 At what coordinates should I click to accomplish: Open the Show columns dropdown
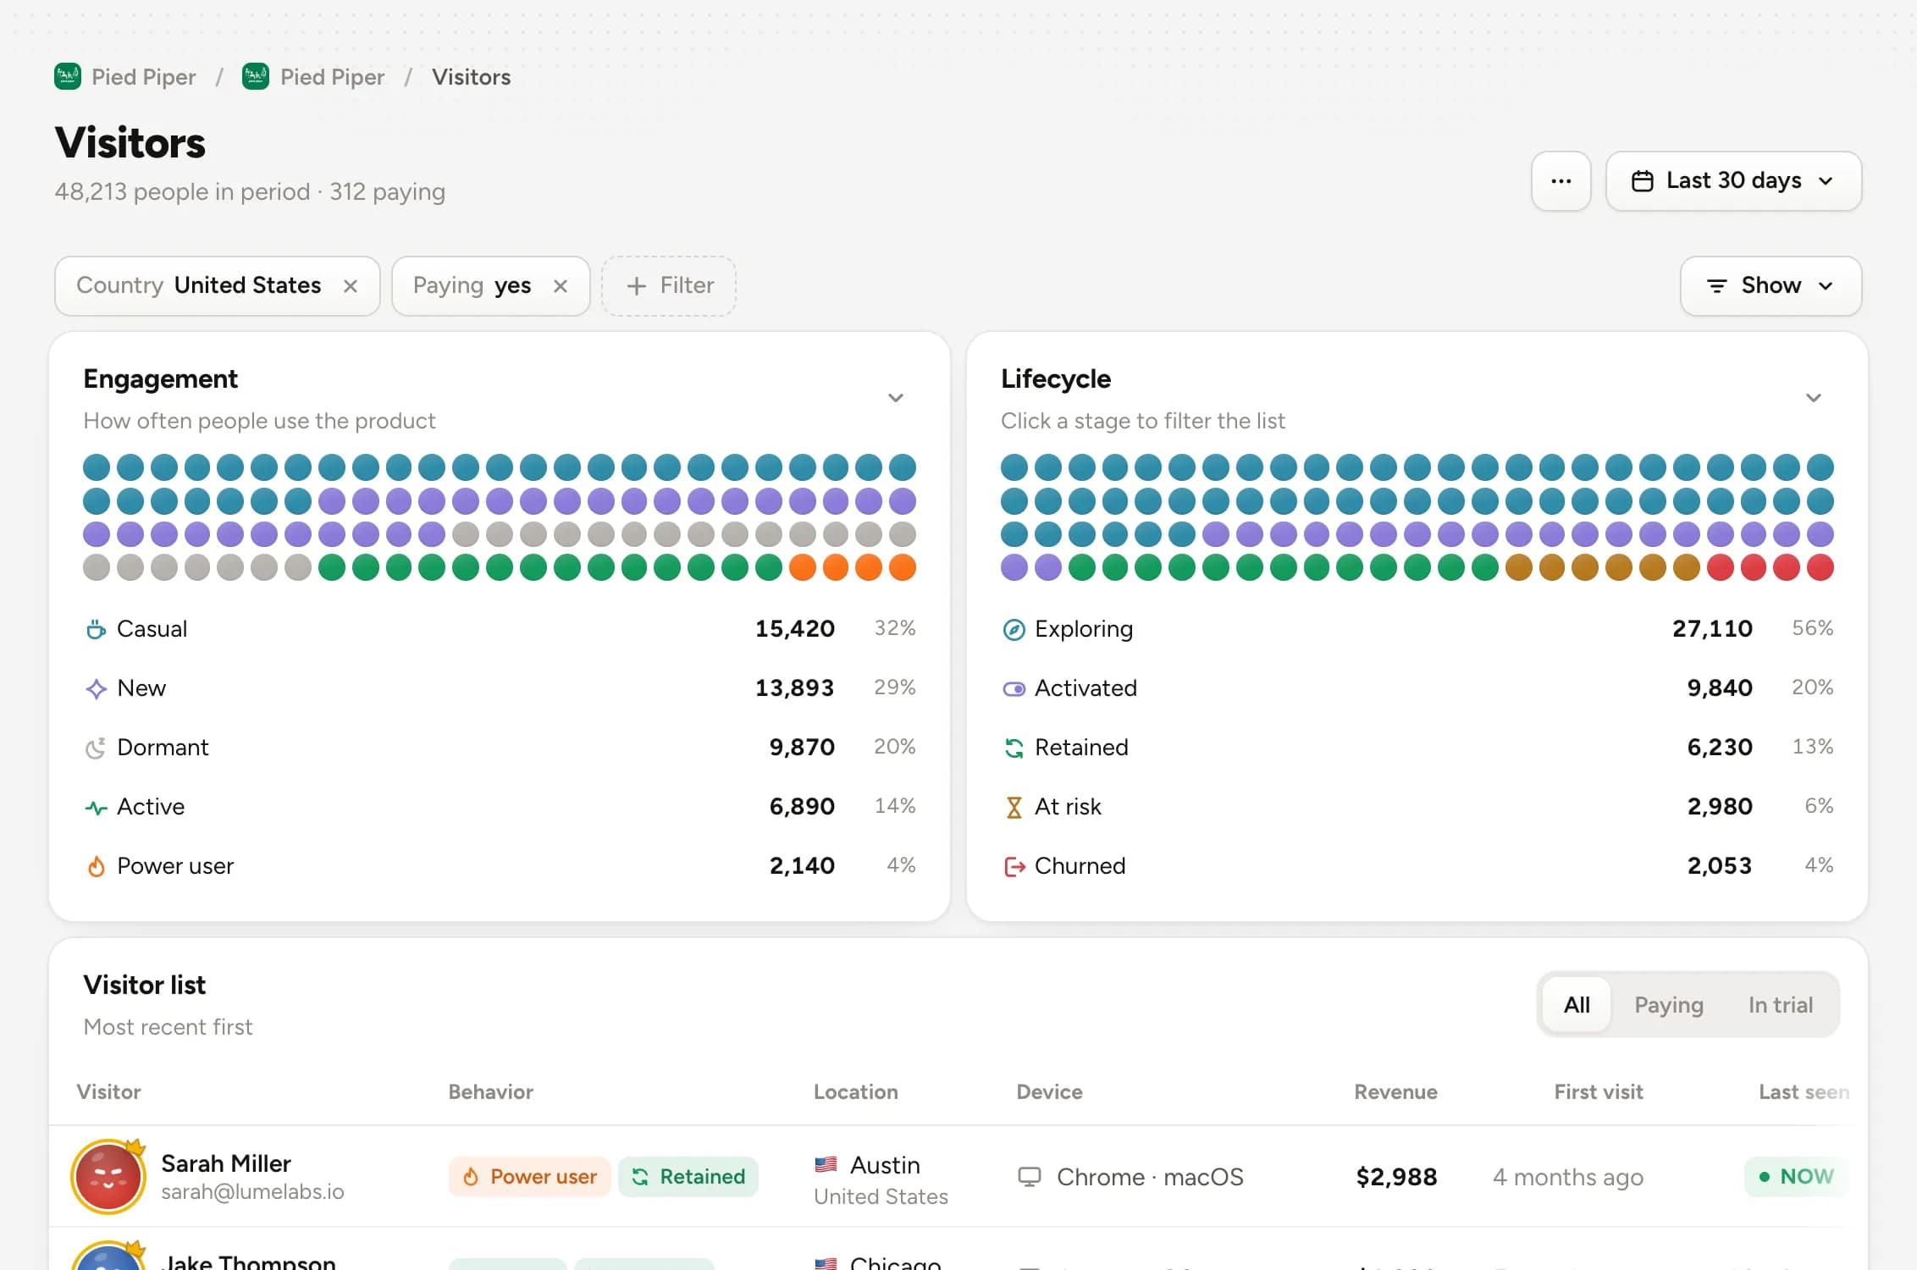(x=1771, y=286)
